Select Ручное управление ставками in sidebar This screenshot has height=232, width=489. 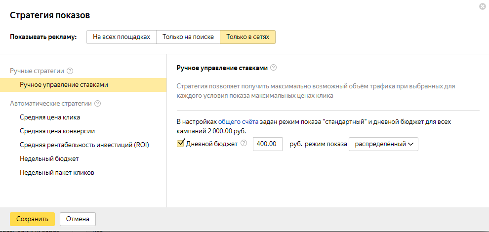tap(64, 85)
